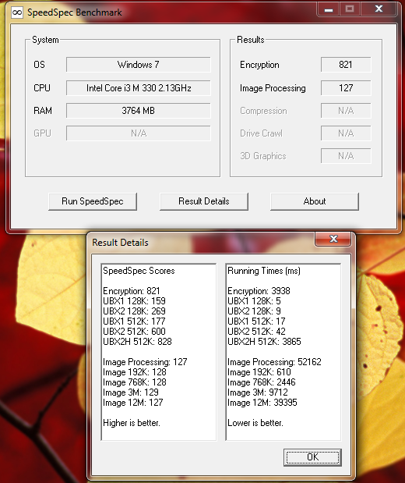Click the Encryption label in Results

click(259, 65)
